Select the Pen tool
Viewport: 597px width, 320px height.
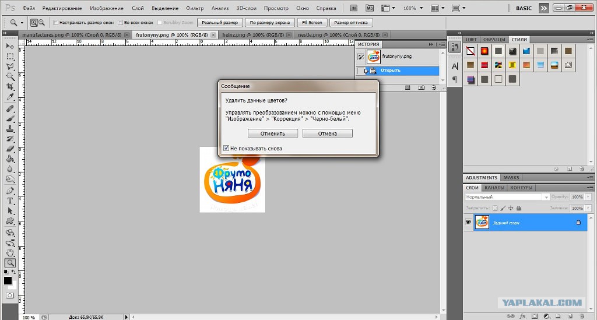10,191
